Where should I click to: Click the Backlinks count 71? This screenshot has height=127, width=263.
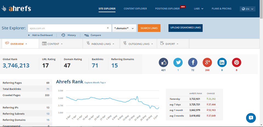tap(95, 65)
